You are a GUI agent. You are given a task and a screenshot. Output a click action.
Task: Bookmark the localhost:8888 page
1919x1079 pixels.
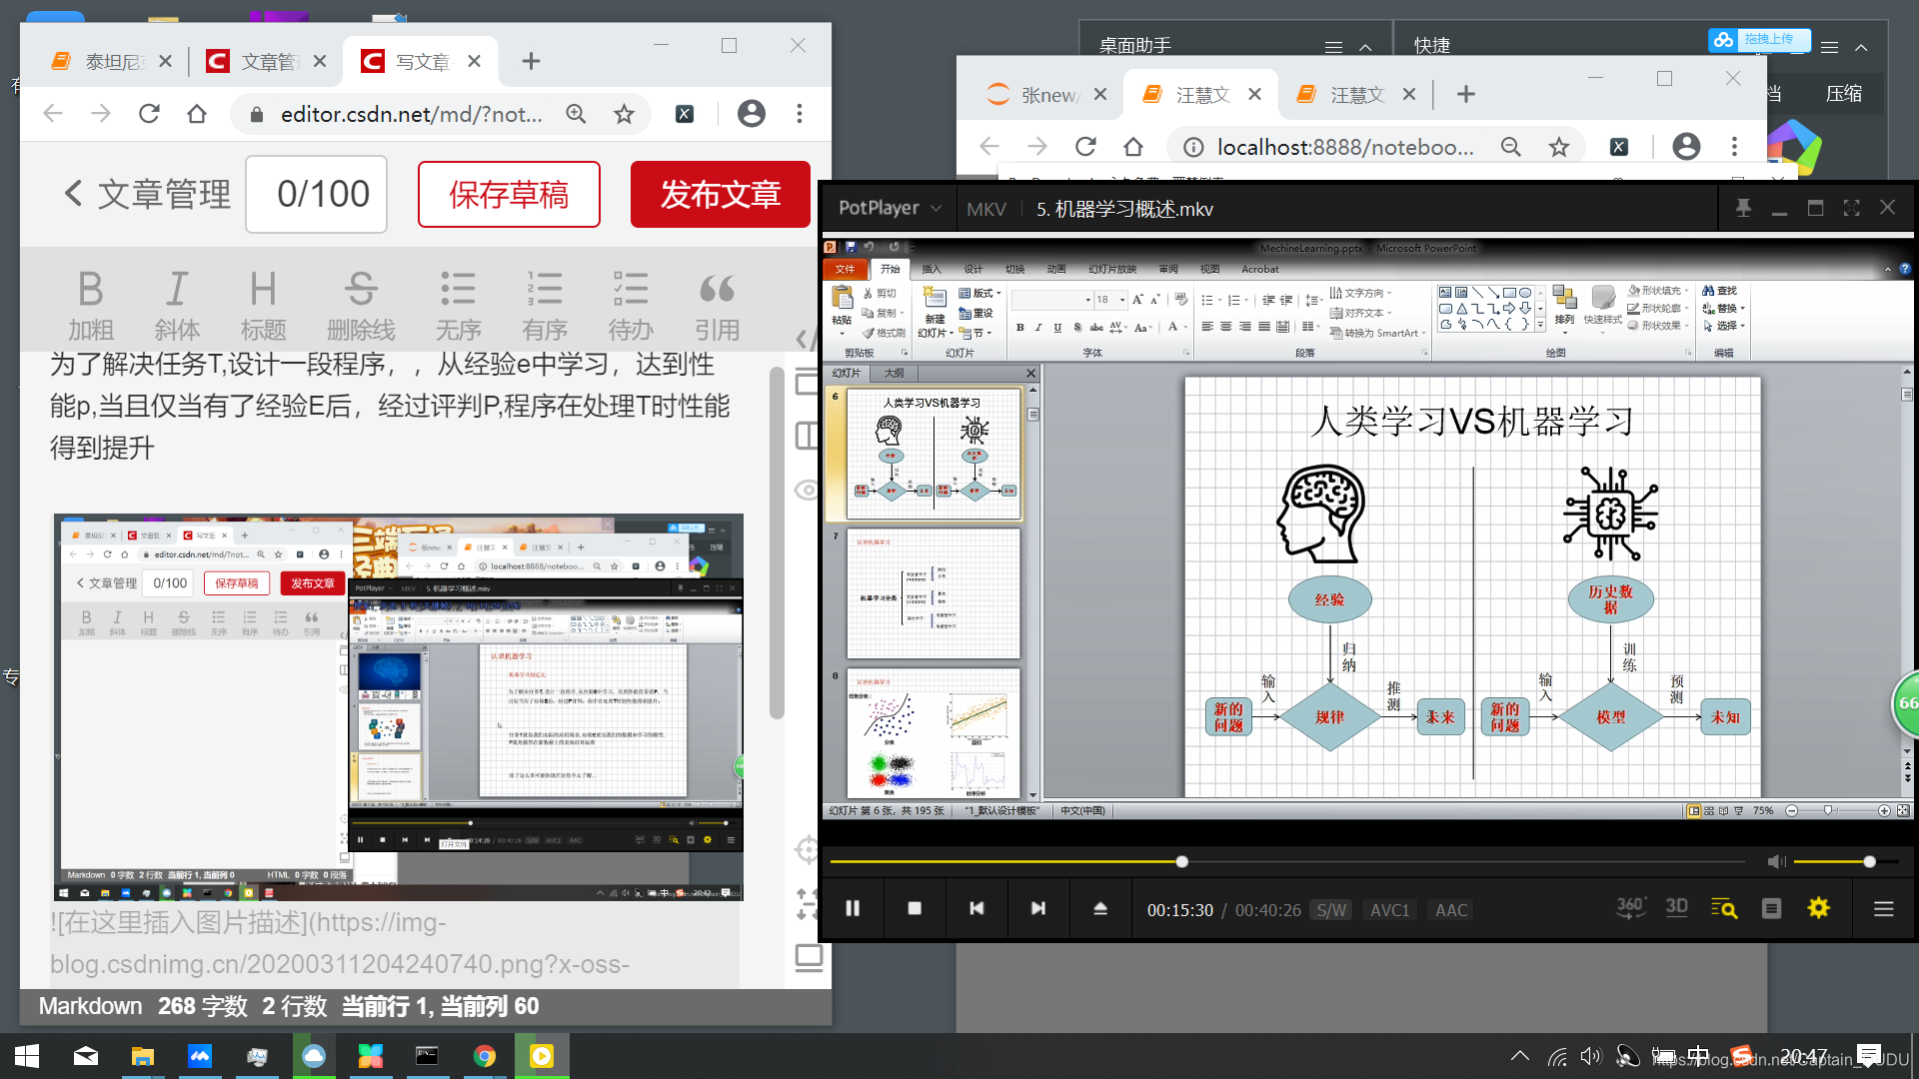point(1558,147)
